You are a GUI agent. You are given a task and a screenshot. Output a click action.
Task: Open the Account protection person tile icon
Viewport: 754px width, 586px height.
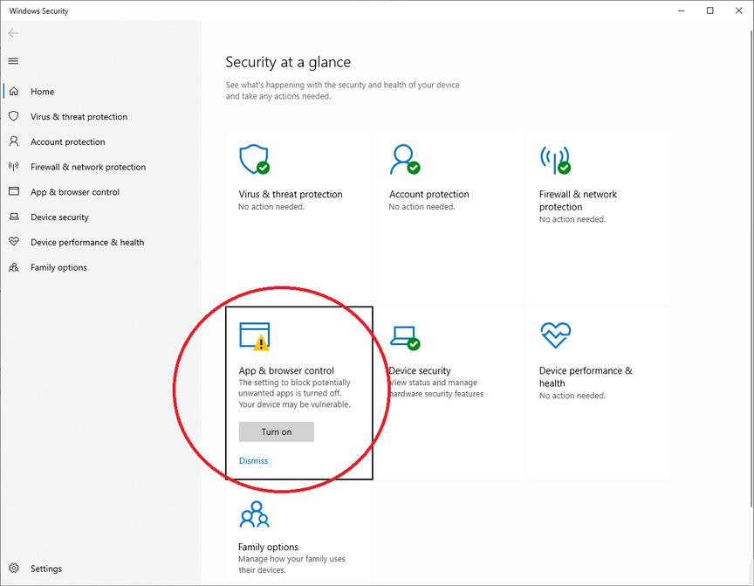pos(405,159)
